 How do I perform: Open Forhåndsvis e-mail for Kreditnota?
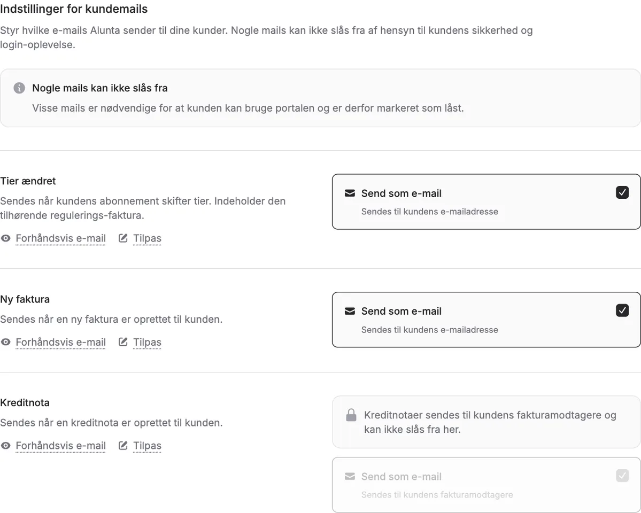click(x=60, y=446)
